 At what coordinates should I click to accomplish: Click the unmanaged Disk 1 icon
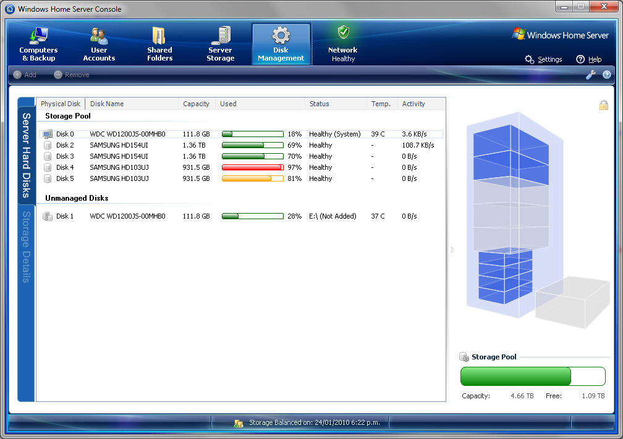(x=48, y=216)
